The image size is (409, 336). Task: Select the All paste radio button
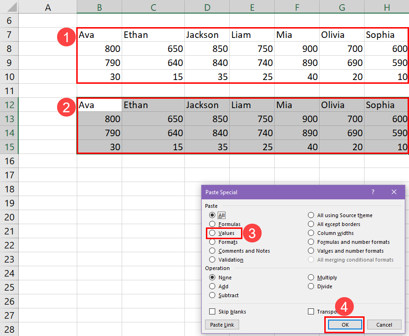pyautogui.click(x=212, y=215)
